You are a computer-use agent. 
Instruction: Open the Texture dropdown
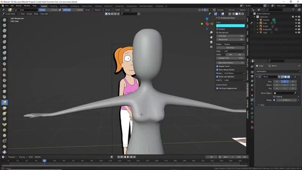click(98, 10)
